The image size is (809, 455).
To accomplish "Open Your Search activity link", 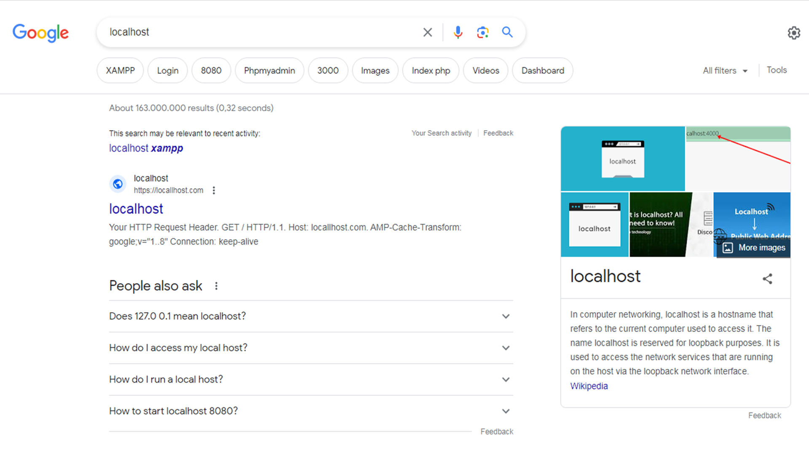I will click(x=442, y=133).
